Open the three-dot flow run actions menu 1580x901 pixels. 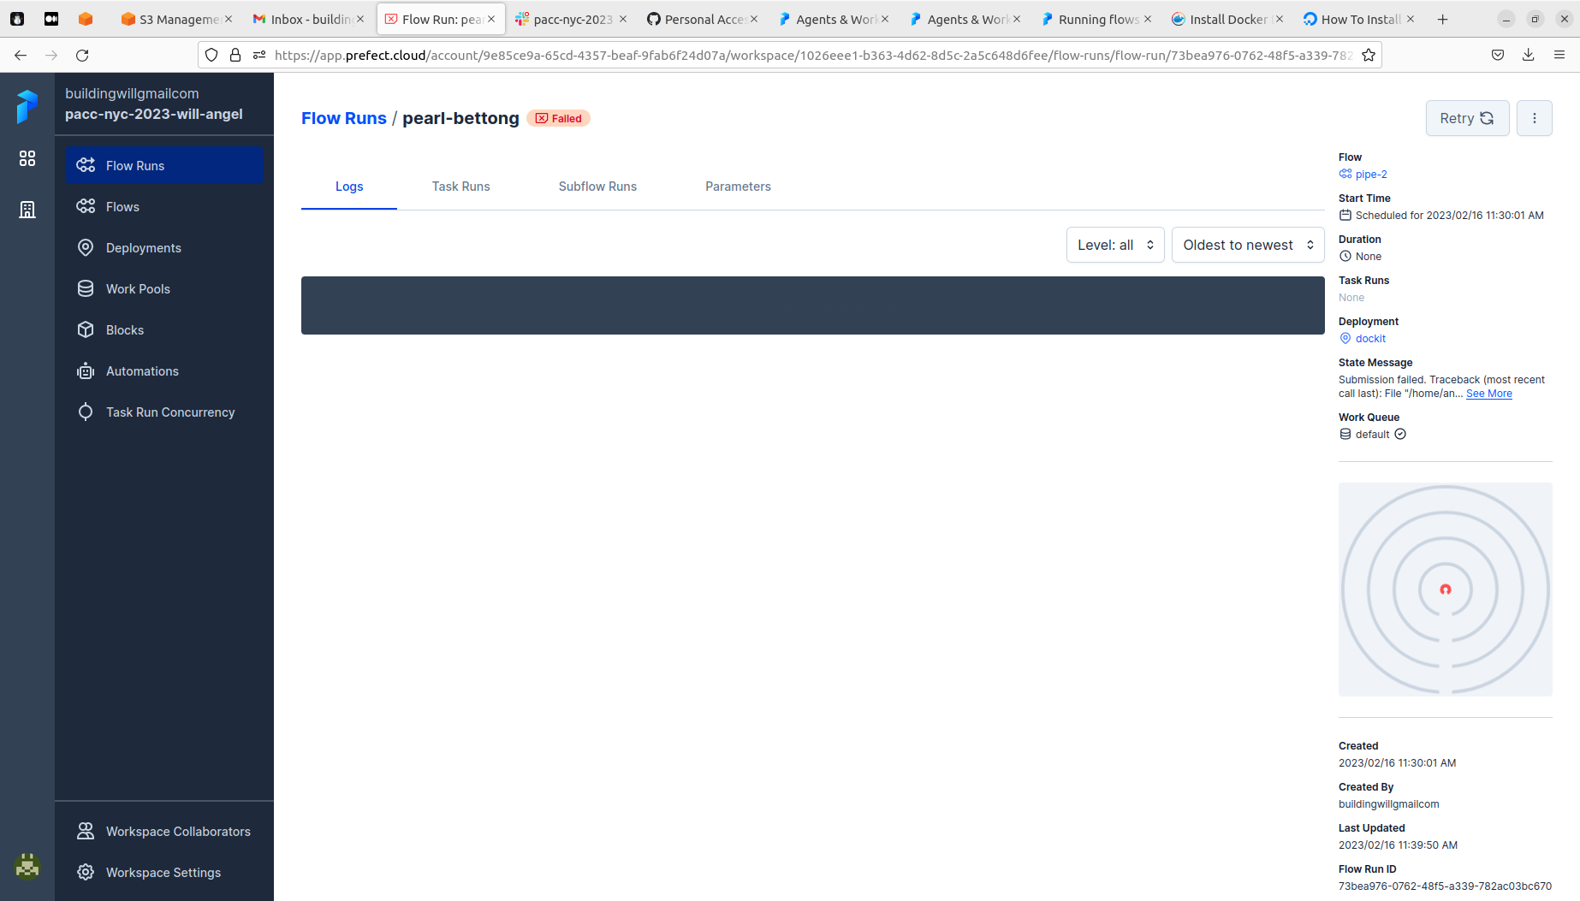pos(1535,118)
